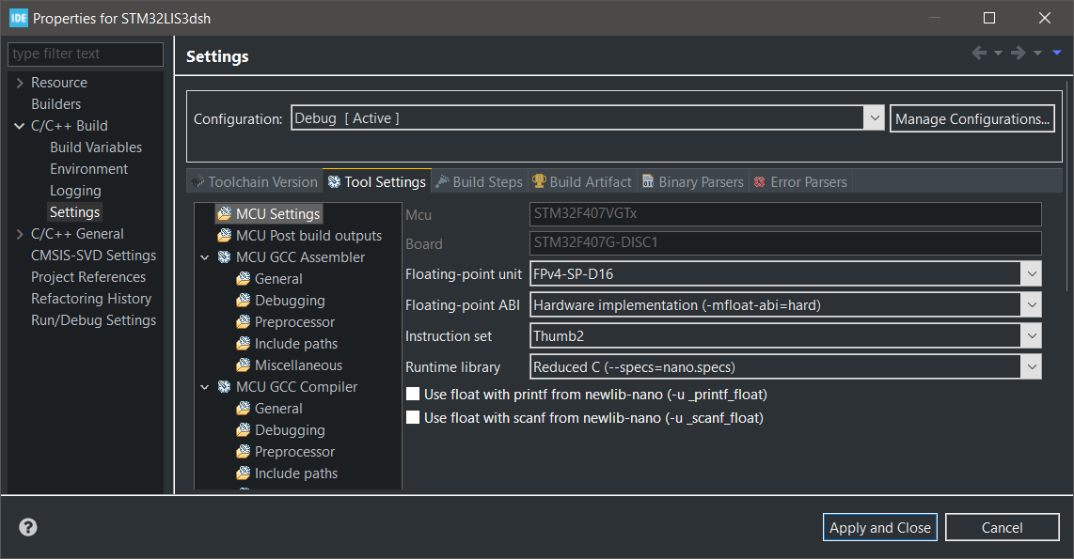Click the IDE logo in title bar
1074x559 pixels.
(x=19, y=18)
